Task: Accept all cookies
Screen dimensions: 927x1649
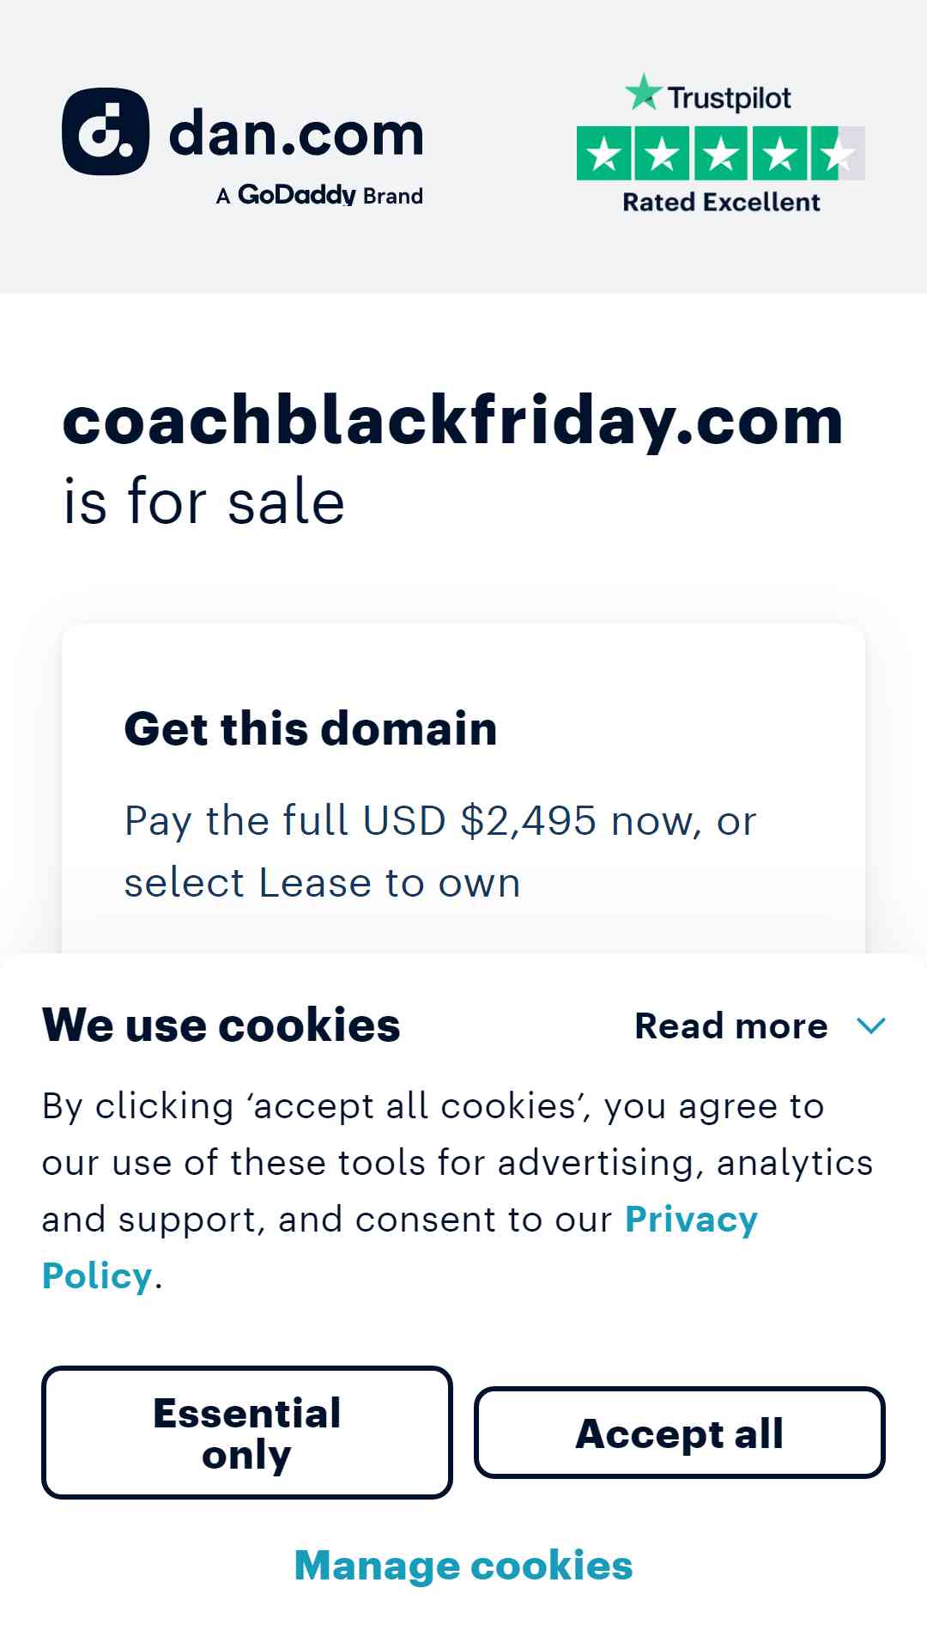Action: point(680,1433)
